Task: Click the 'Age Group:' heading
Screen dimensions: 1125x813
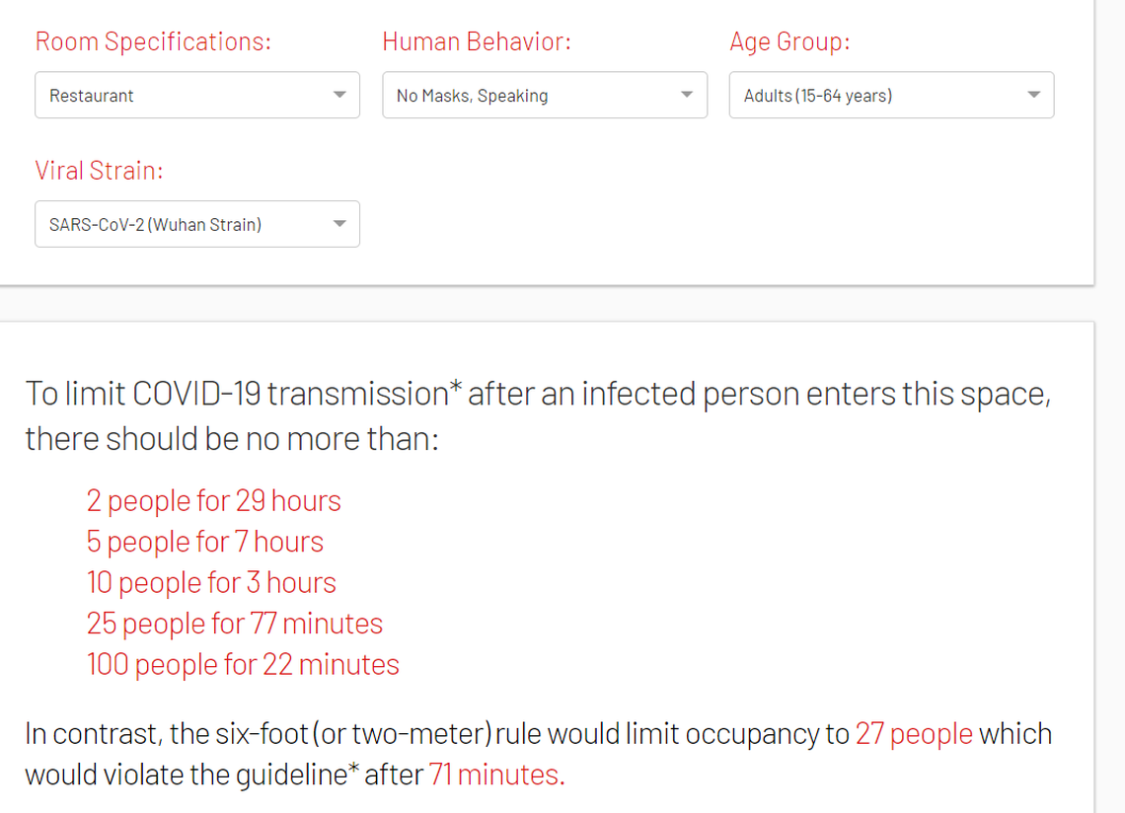Action: click(x=787, y=40)
